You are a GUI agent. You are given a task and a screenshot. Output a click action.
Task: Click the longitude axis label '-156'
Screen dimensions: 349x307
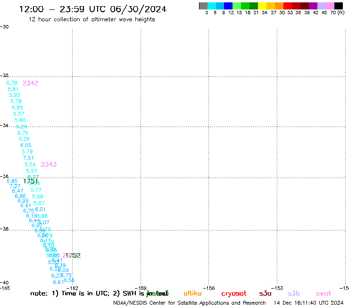pyautogui.click(x=209, y=288)
